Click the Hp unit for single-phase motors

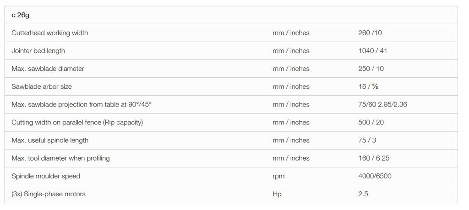click(277, 194)
